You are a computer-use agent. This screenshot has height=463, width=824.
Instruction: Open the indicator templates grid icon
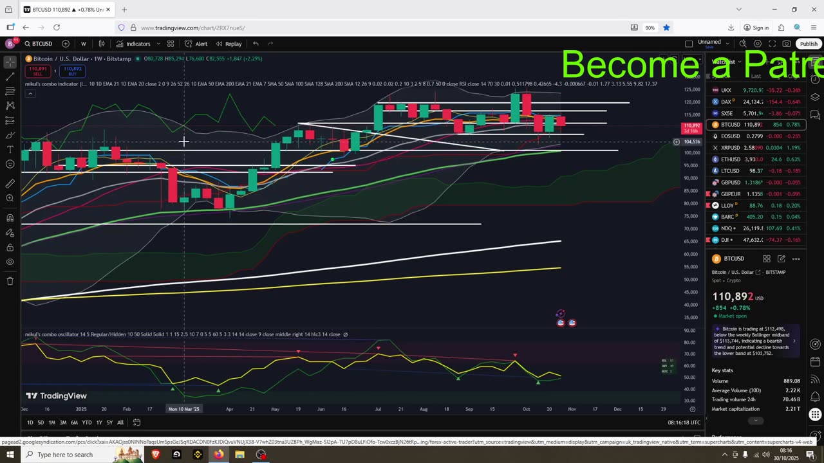(x=171, y=44)
